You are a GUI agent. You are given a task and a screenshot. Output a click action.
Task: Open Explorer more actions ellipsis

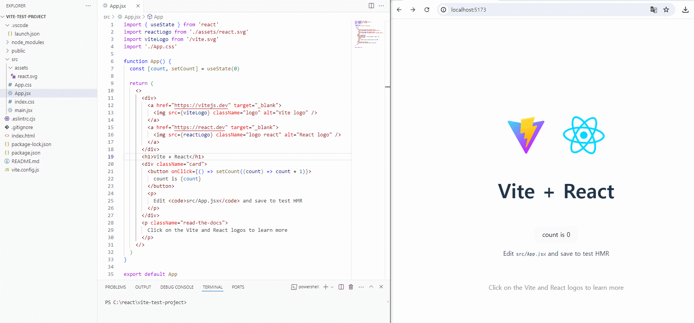pyautogui.click(x=88, y=6)
